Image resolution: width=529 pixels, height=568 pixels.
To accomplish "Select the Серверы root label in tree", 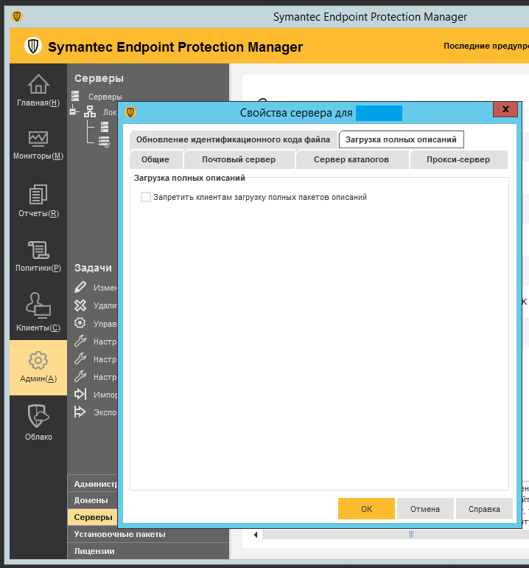I will point(105,97).
